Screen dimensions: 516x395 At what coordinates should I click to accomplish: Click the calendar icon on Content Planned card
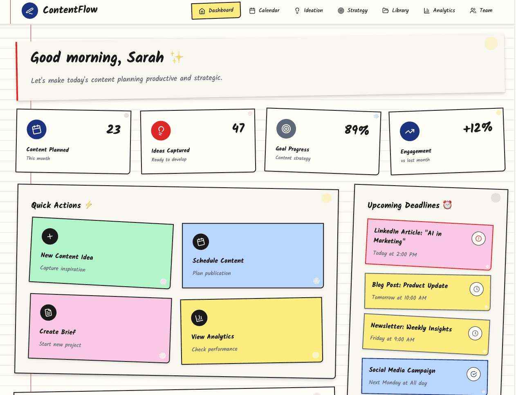pos(37,130)
